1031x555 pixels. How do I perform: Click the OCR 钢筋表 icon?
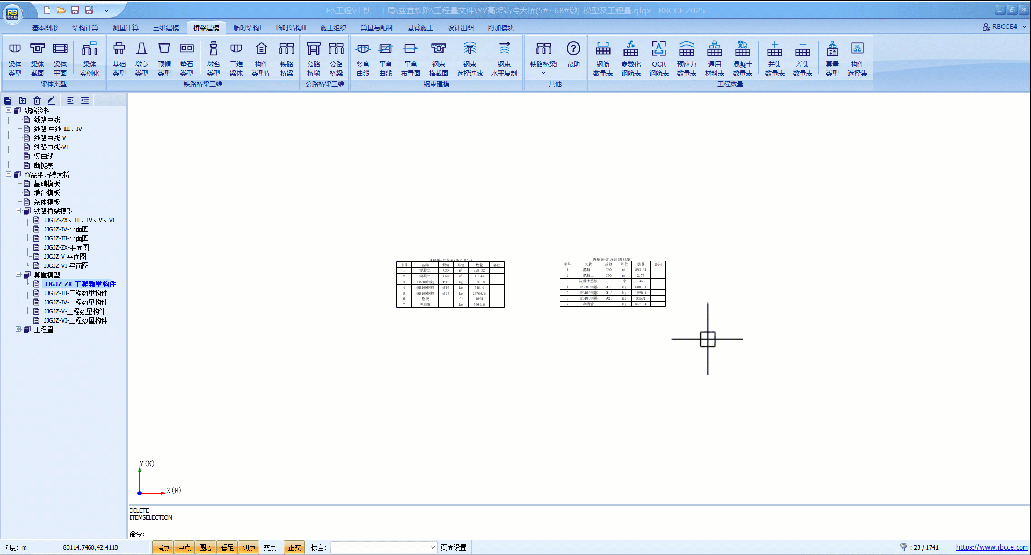coord(658,58)
